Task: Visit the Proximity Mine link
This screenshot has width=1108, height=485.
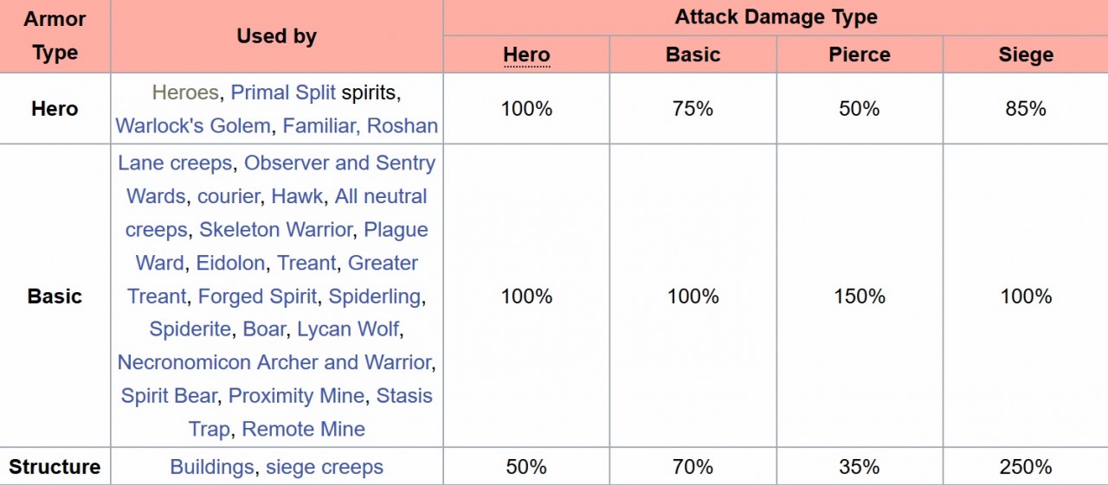Action: click(296, 395)
